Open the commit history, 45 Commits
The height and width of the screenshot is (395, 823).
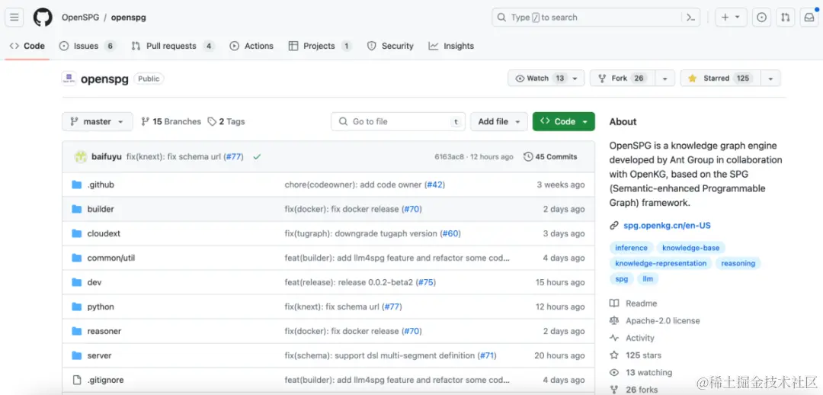550,157
